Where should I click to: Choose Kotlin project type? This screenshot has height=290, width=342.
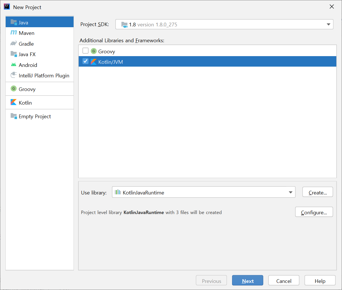[40, 103]
